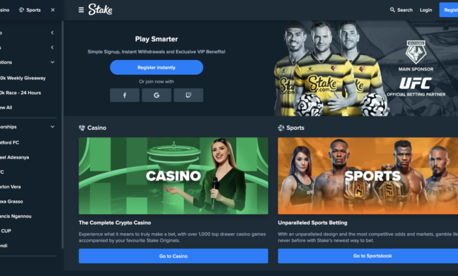Join with Twitch icon button

pos(188,95)
